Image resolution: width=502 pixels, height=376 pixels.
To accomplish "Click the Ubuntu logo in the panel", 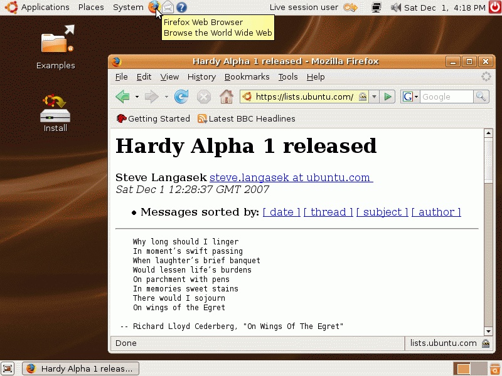I will coord(11,7).
